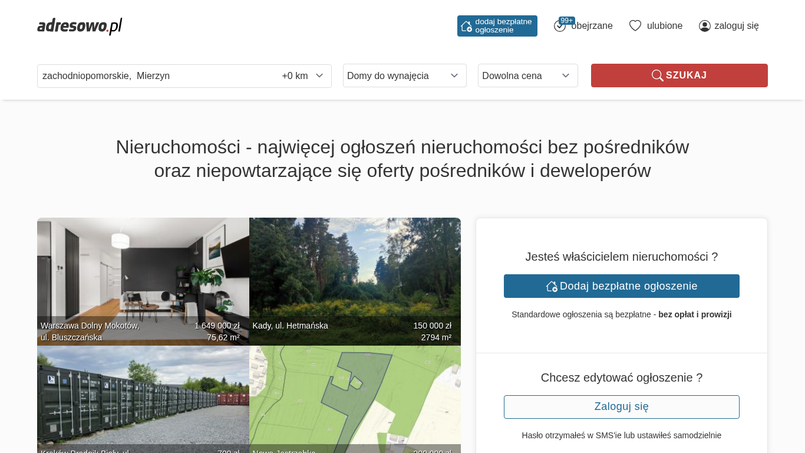Open the Domy do wynajęcia type dropdown
Viewport: 805px width, 453px height.
(404, 75)
